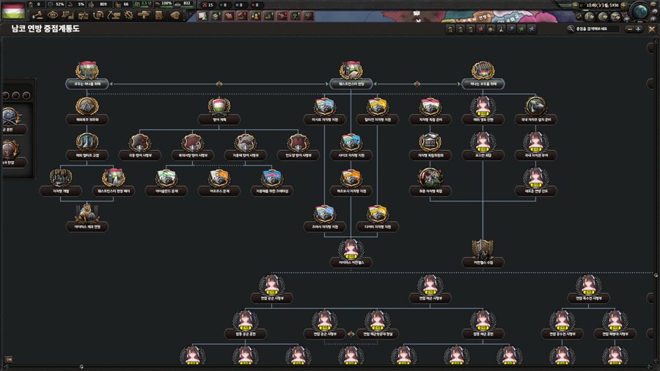Click the 연합 해군 사령부 focus label
The image size is (660, 371).
click(x=430, y=298)
